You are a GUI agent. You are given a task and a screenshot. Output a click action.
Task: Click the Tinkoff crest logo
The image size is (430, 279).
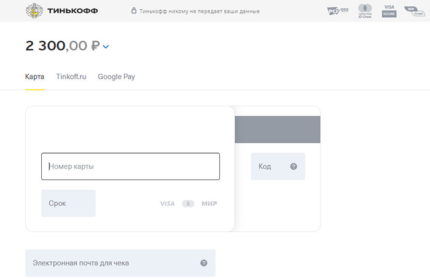tap(34, 11)
